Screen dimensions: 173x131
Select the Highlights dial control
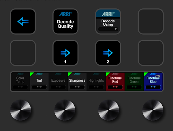[96, 82]
